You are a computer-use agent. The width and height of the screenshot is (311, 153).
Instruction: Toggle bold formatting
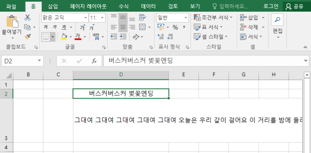[46, 27]
